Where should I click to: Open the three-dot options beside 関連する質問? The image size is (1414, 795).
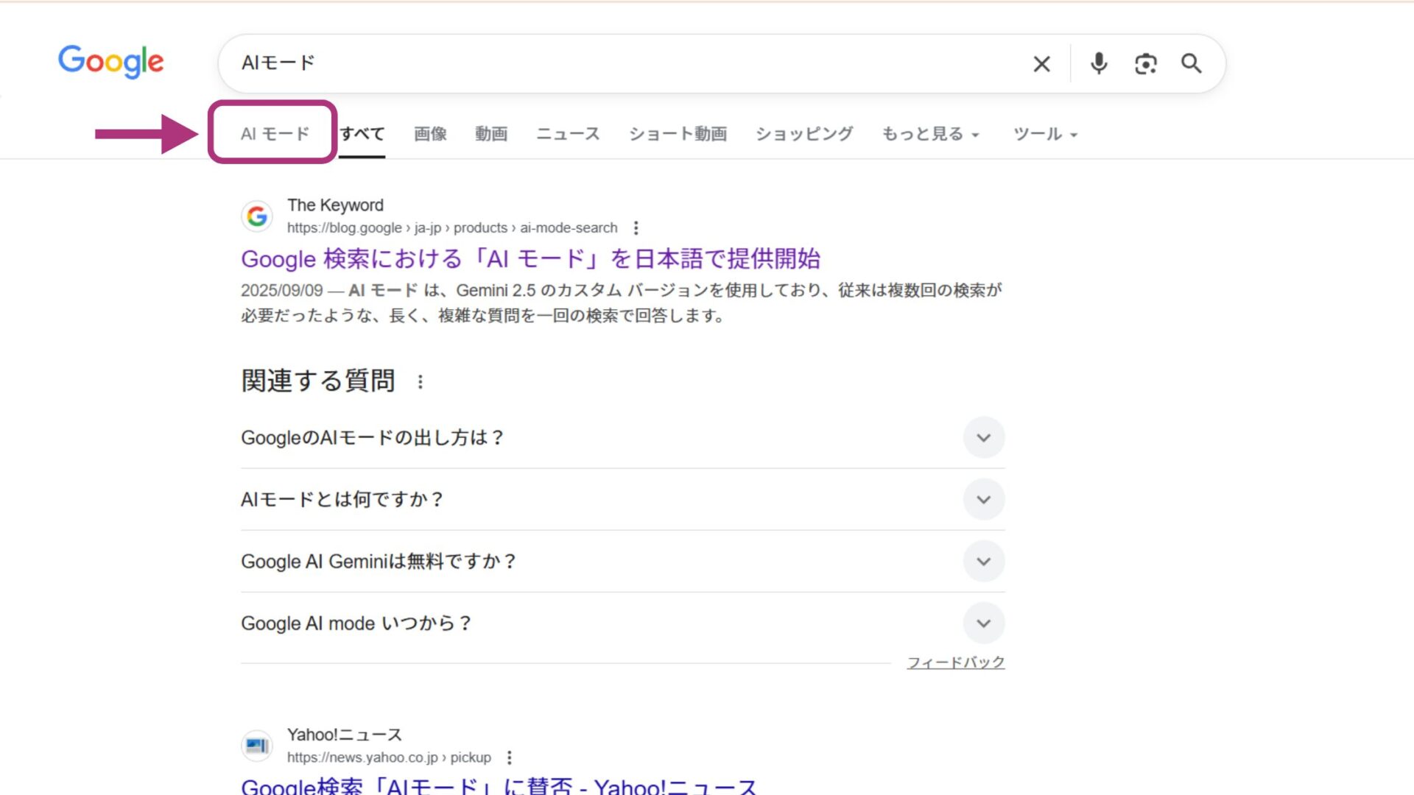click(x=420, y=381)
